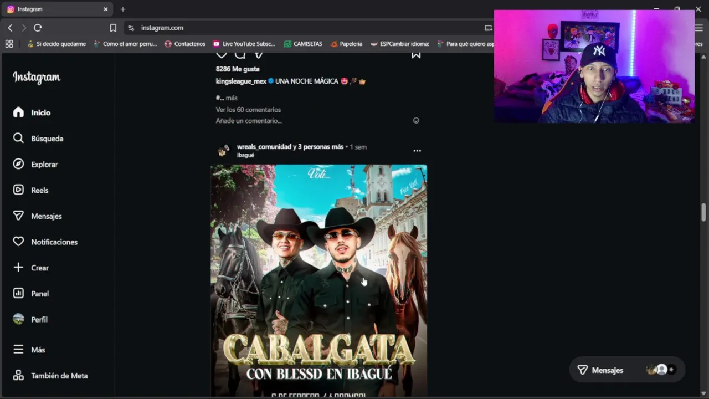Open ESPCambiar idioma bookmark
The height and width of the screenshot is (399, 709).
click(x=400, y=44)
